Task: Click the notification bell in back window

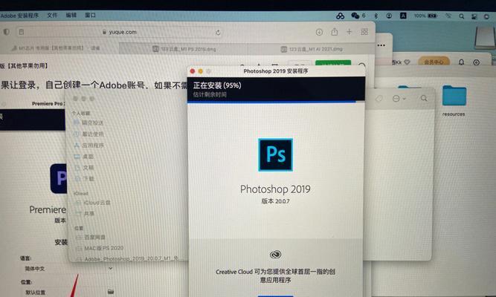Action: (461, 62)
